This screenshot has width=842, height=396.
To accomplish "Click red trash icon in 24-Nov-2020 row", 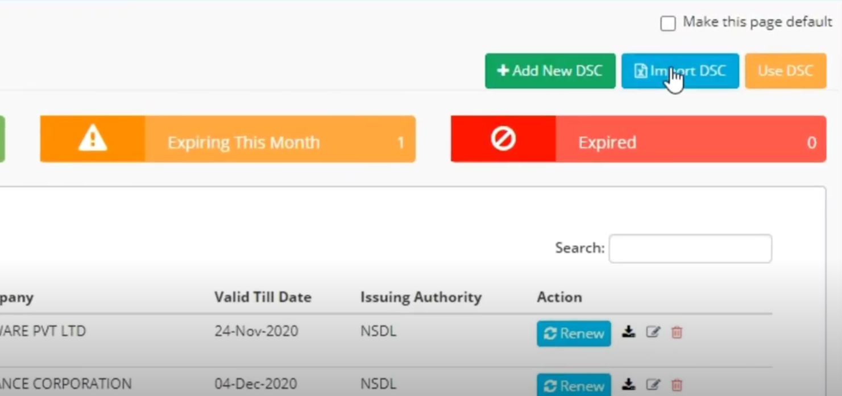I will [x=677, y=332].
